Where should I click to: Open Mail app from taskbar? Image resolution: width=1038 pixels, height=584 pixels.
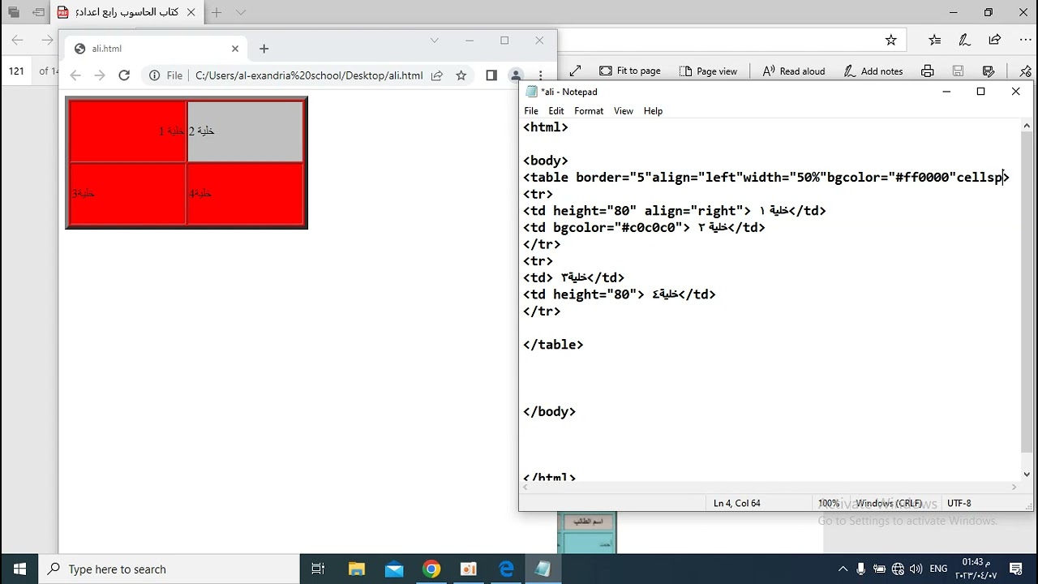pos(394,569)
